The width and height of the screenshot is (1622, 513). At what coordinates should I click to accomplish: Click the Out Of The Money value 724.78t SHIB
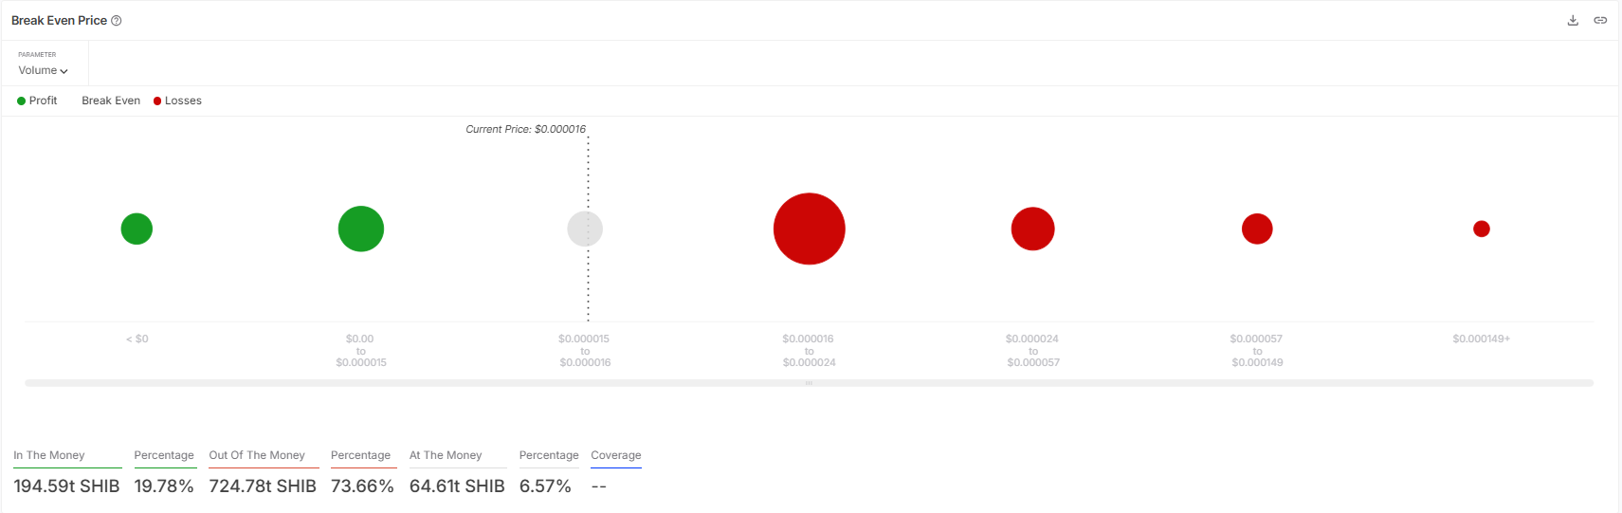(x=263, y=486)
